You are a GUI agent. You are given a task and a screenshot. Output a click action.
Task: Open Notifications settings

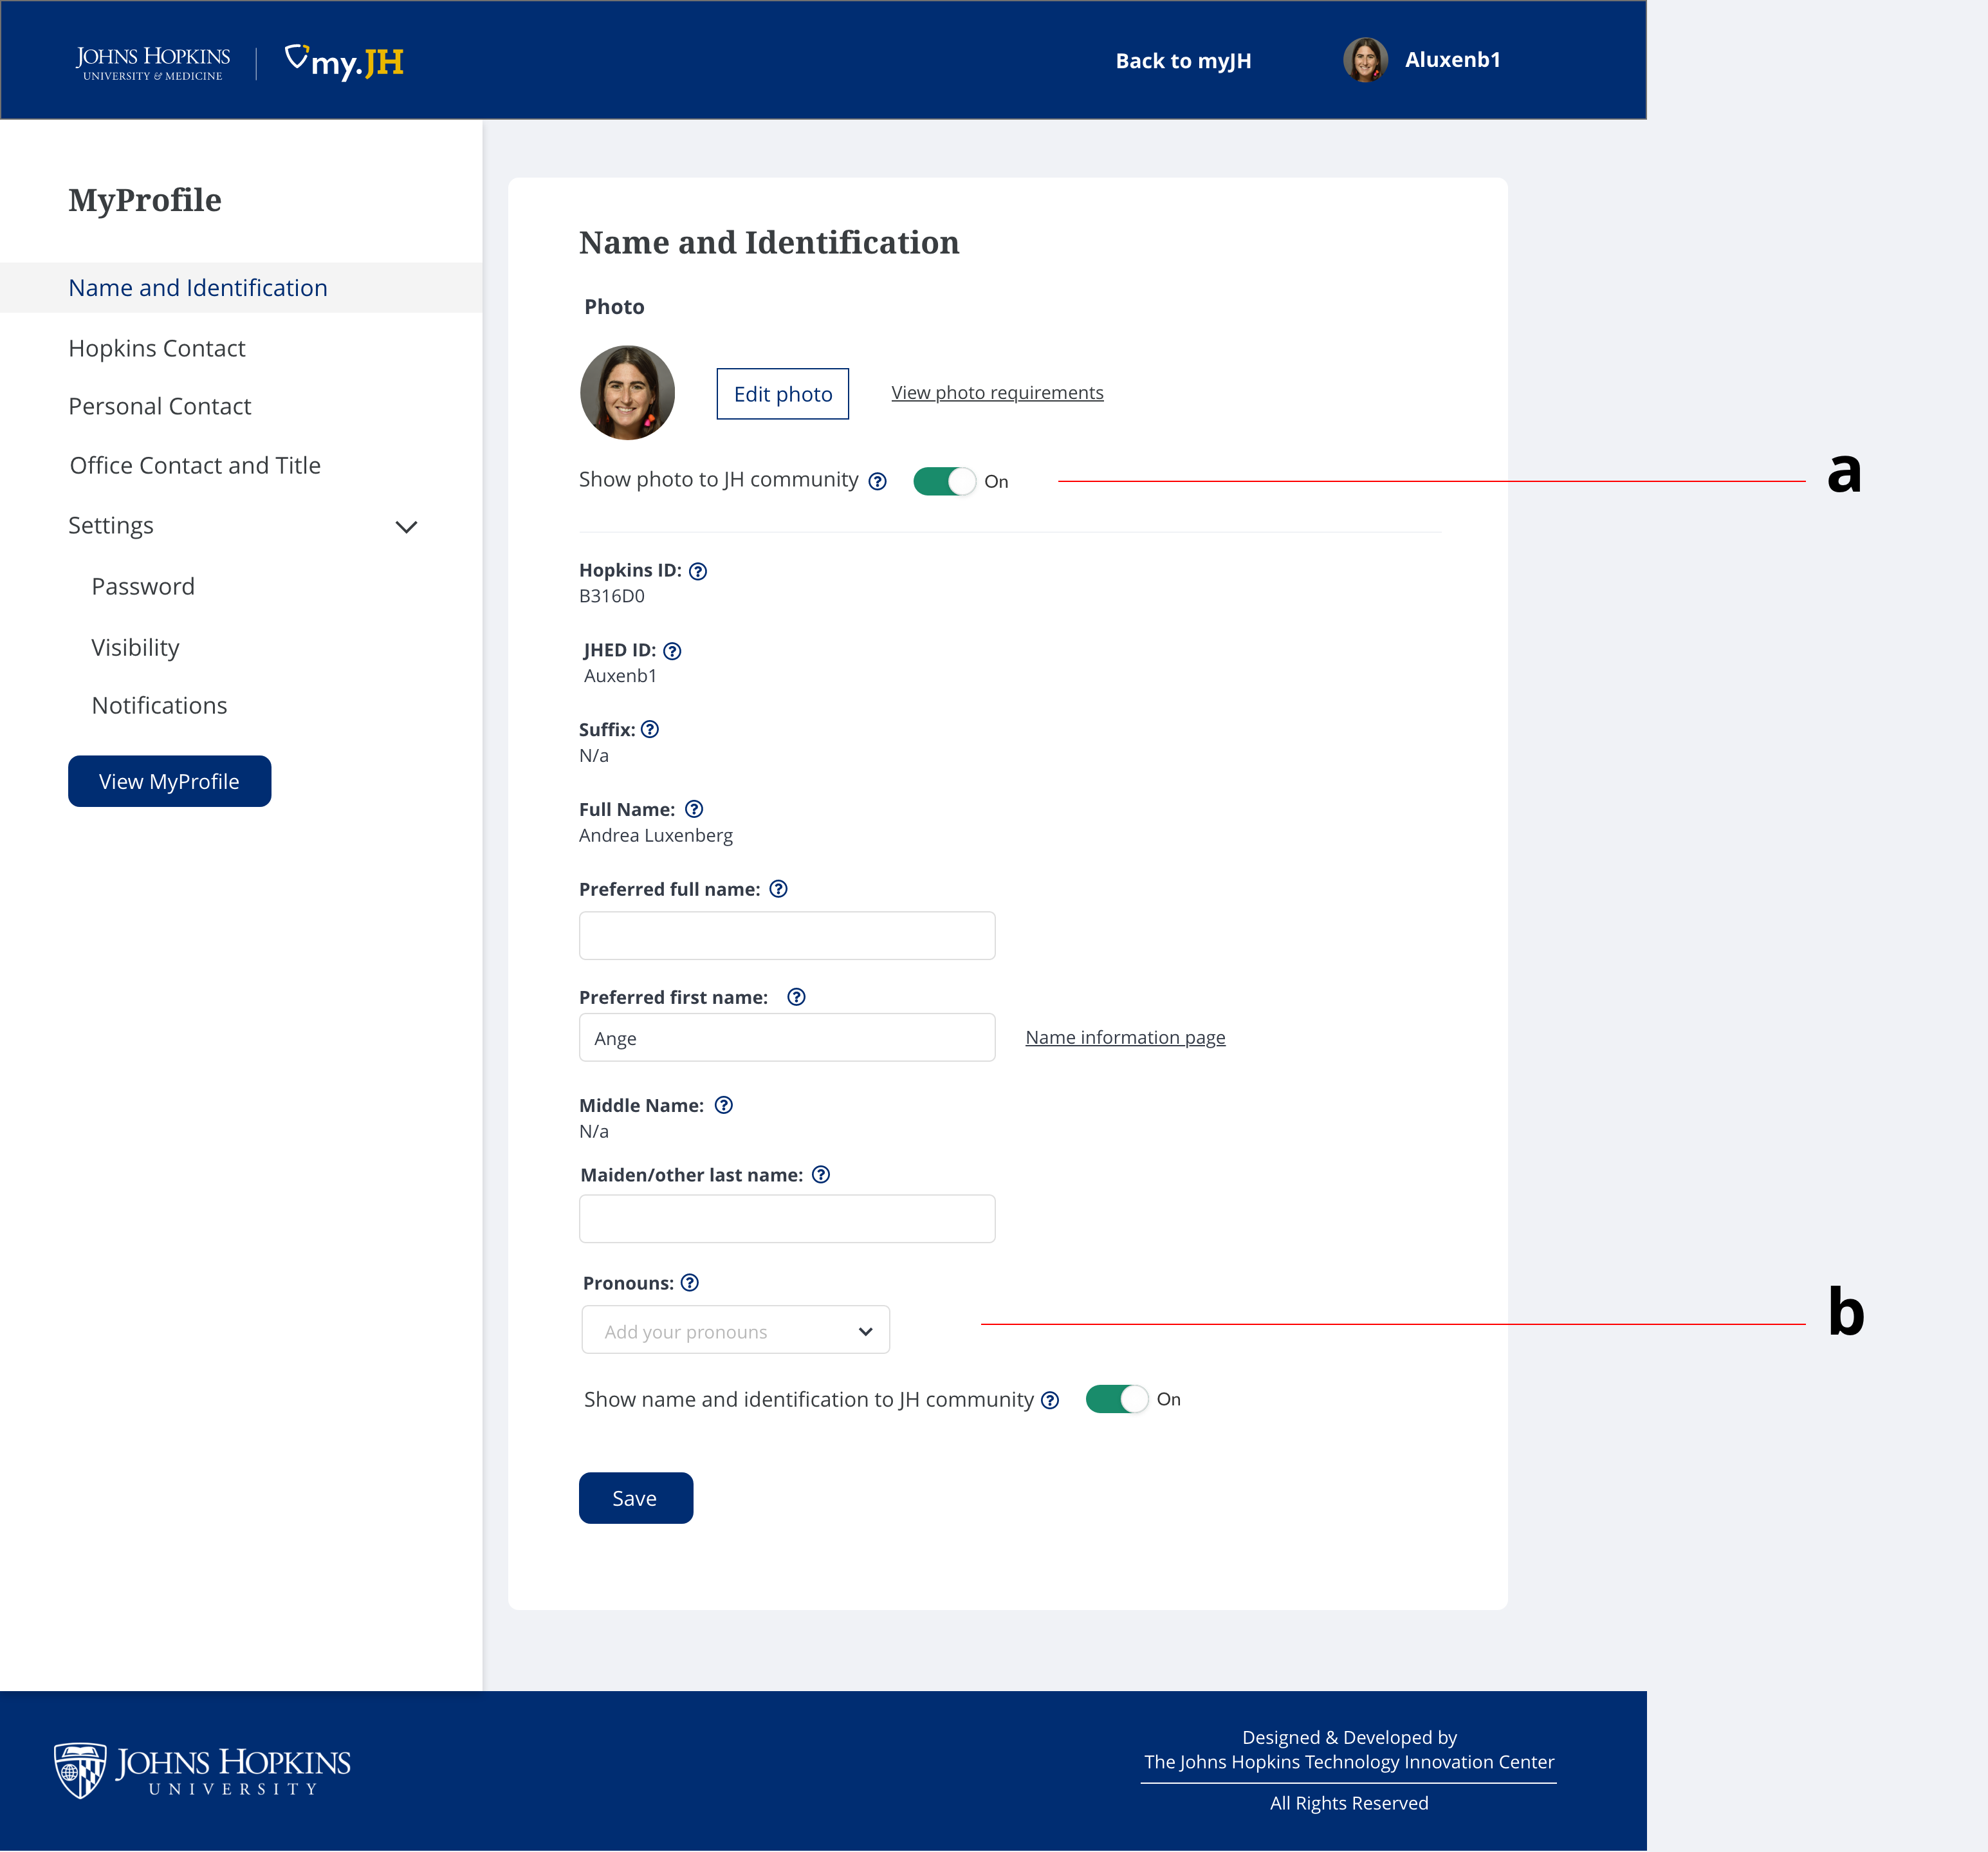pos(160,705)
